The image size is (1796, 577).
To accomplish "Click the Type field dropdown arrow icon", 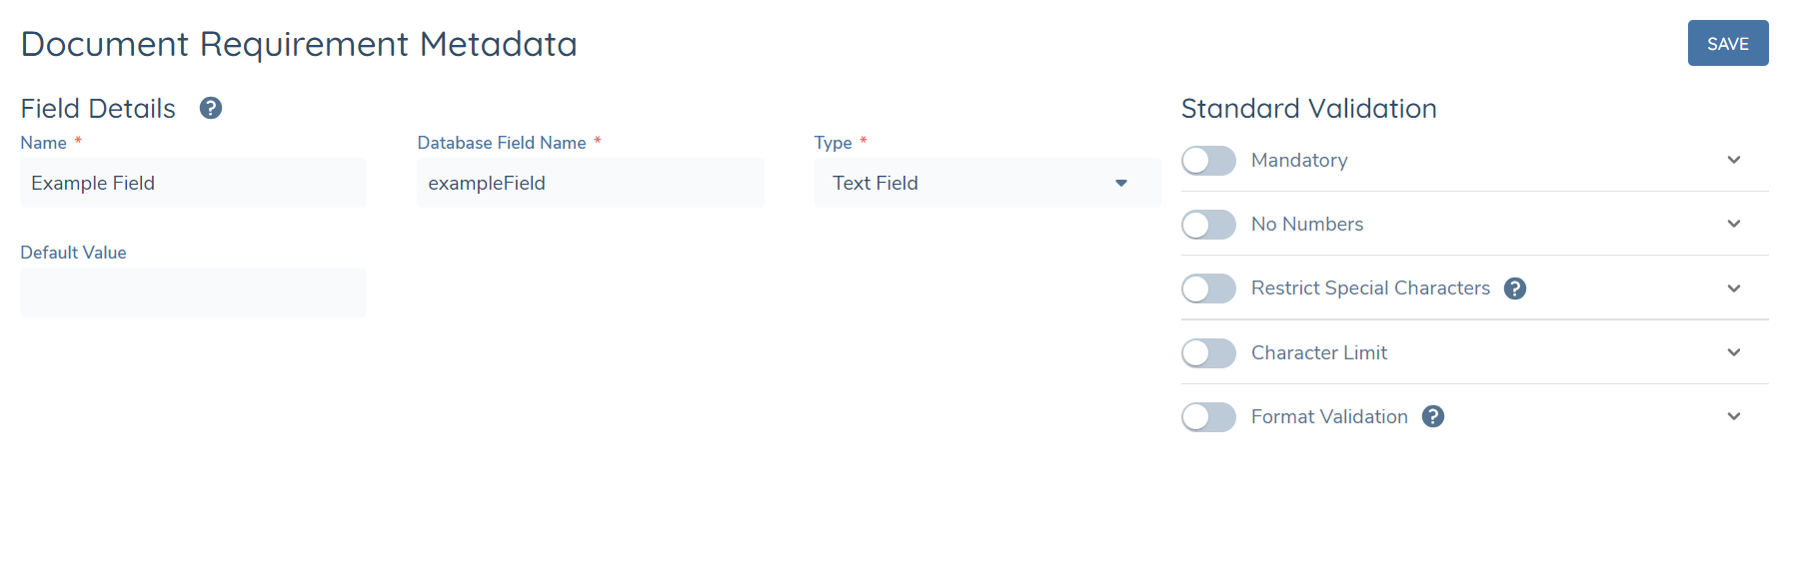I will point(1121,183).
